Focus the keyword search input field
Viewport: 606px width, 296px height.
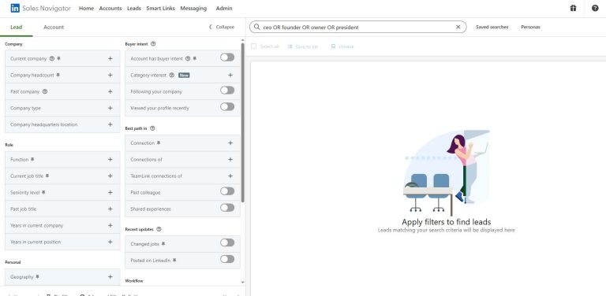pyautogui.click(x=358, y=27)
